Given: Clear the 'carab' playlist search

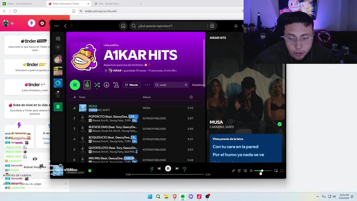Looking at the screenshot, I should pyautogui.click(x=186, y=85).
